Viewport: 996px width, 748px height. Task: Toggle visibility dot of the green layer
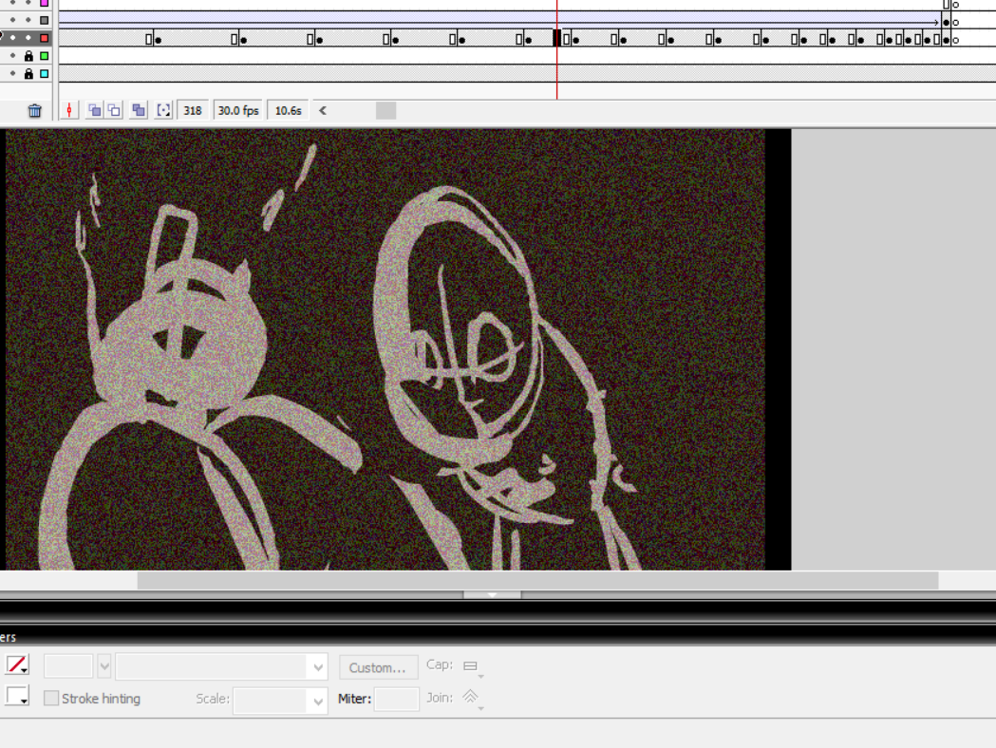[x=12, y=56]
